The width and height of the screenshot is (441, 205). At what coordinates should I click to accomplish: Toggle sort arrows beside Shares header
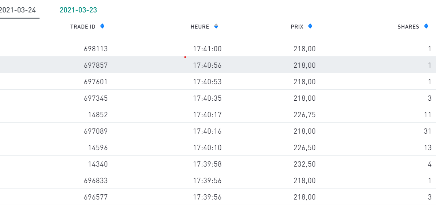pyautogui.click(x=426, y=26)
